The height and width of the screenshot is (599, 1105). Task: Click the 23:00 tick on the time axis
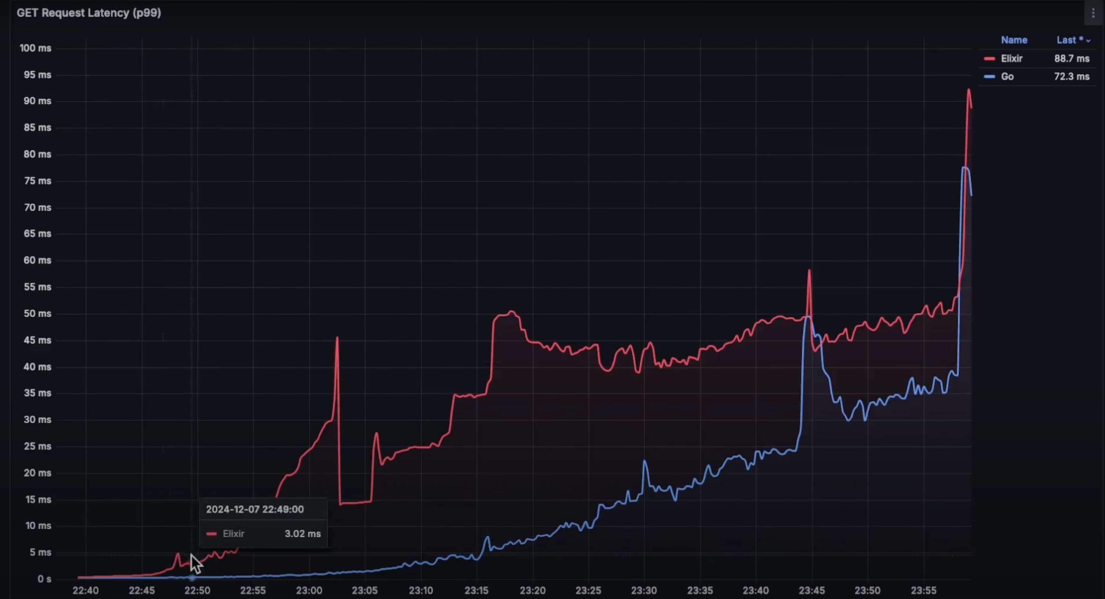309,590
